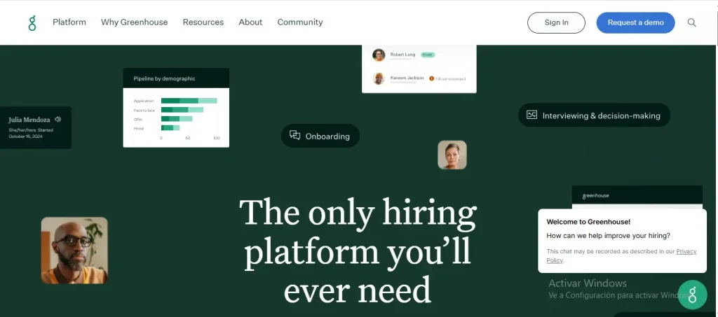Click the Interviewing & decision-making icon

click(531, 115)
